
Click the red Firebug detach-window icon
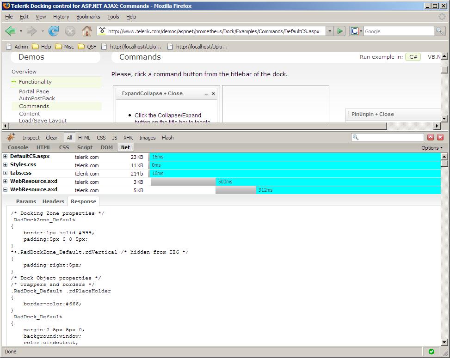[x=431, y=137]
